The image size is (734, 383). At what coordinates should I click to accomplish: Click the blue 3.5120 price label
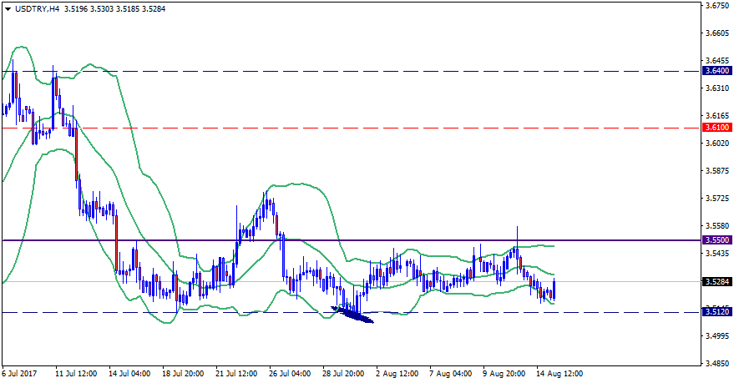click(x=717, y=312)
